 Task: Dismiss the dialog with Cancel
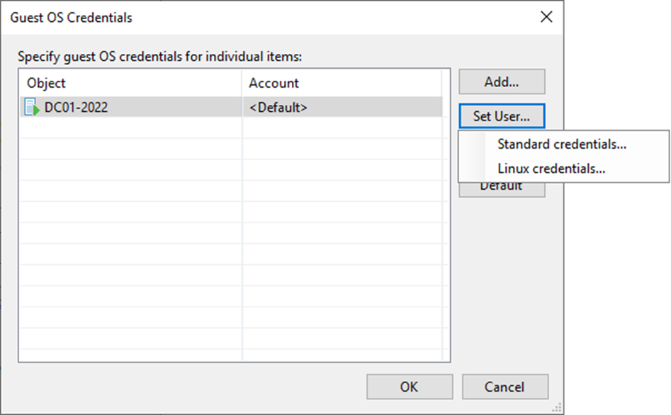coord(505,387)
